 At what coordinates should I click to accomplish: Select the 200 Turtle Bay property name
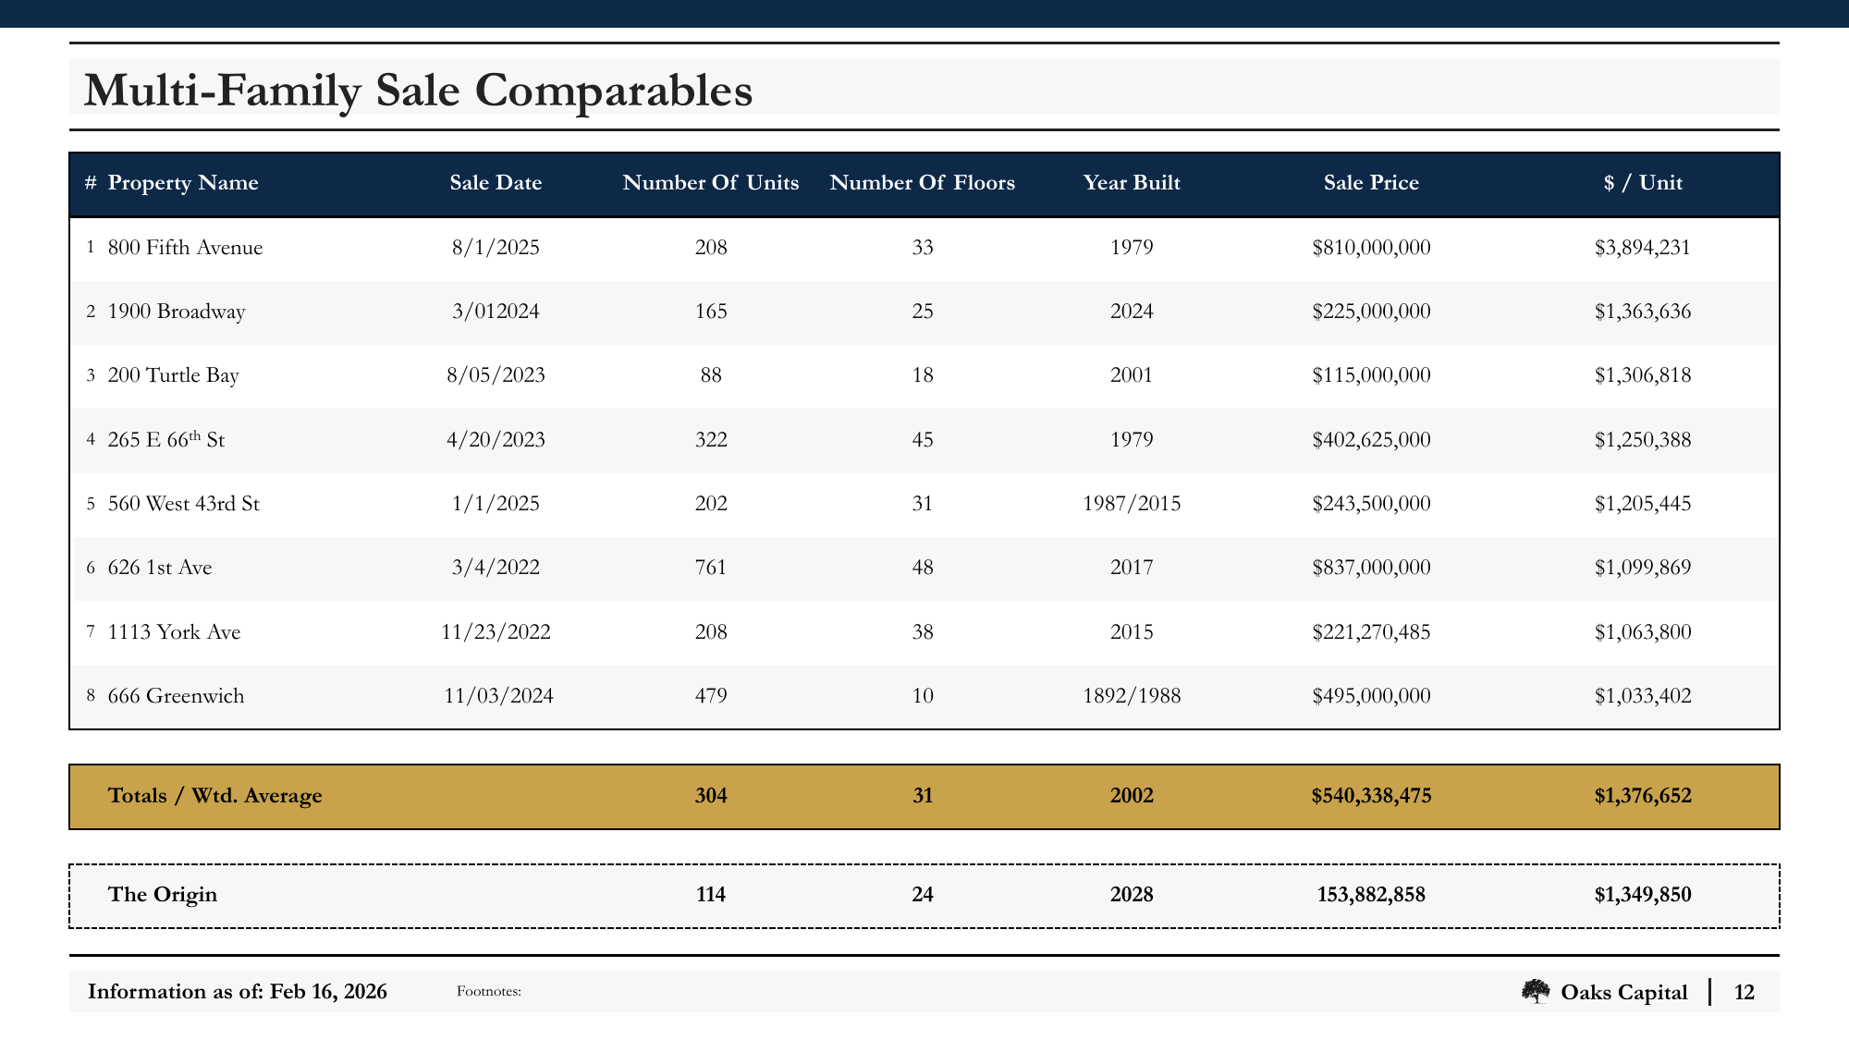click(x=173, y=375)
